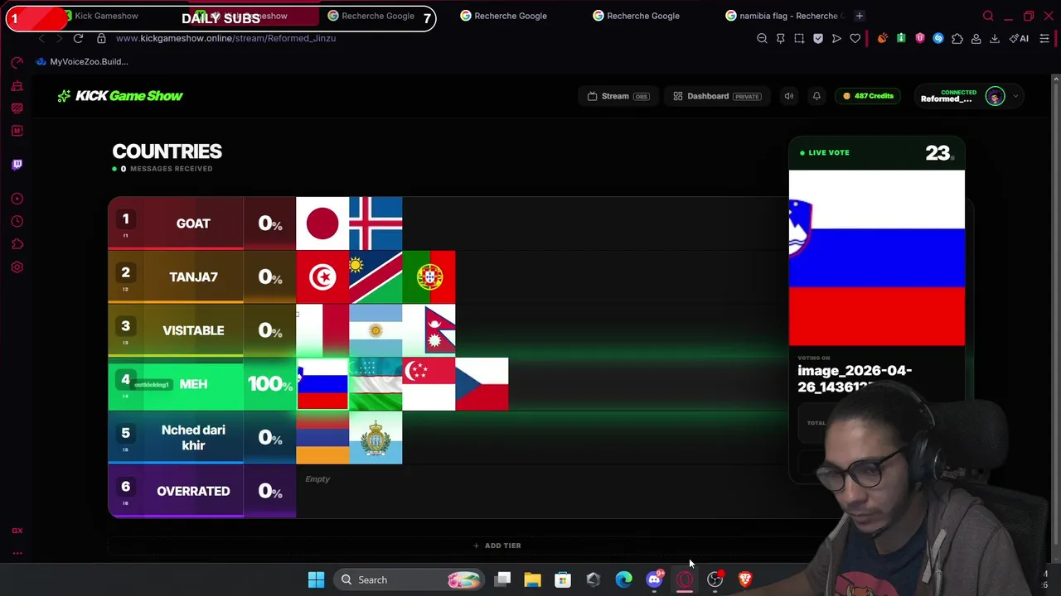Open browser downloads
The width and height of the screenshot is (1061, 596).
click(995, 38)
